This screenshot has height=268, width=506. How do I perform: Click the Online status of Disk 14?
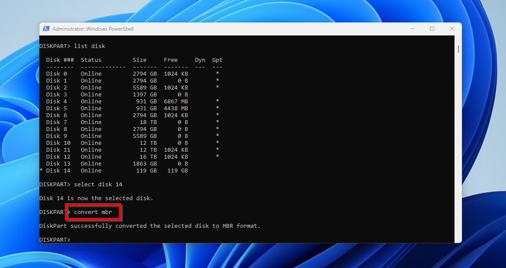[91, 171]
